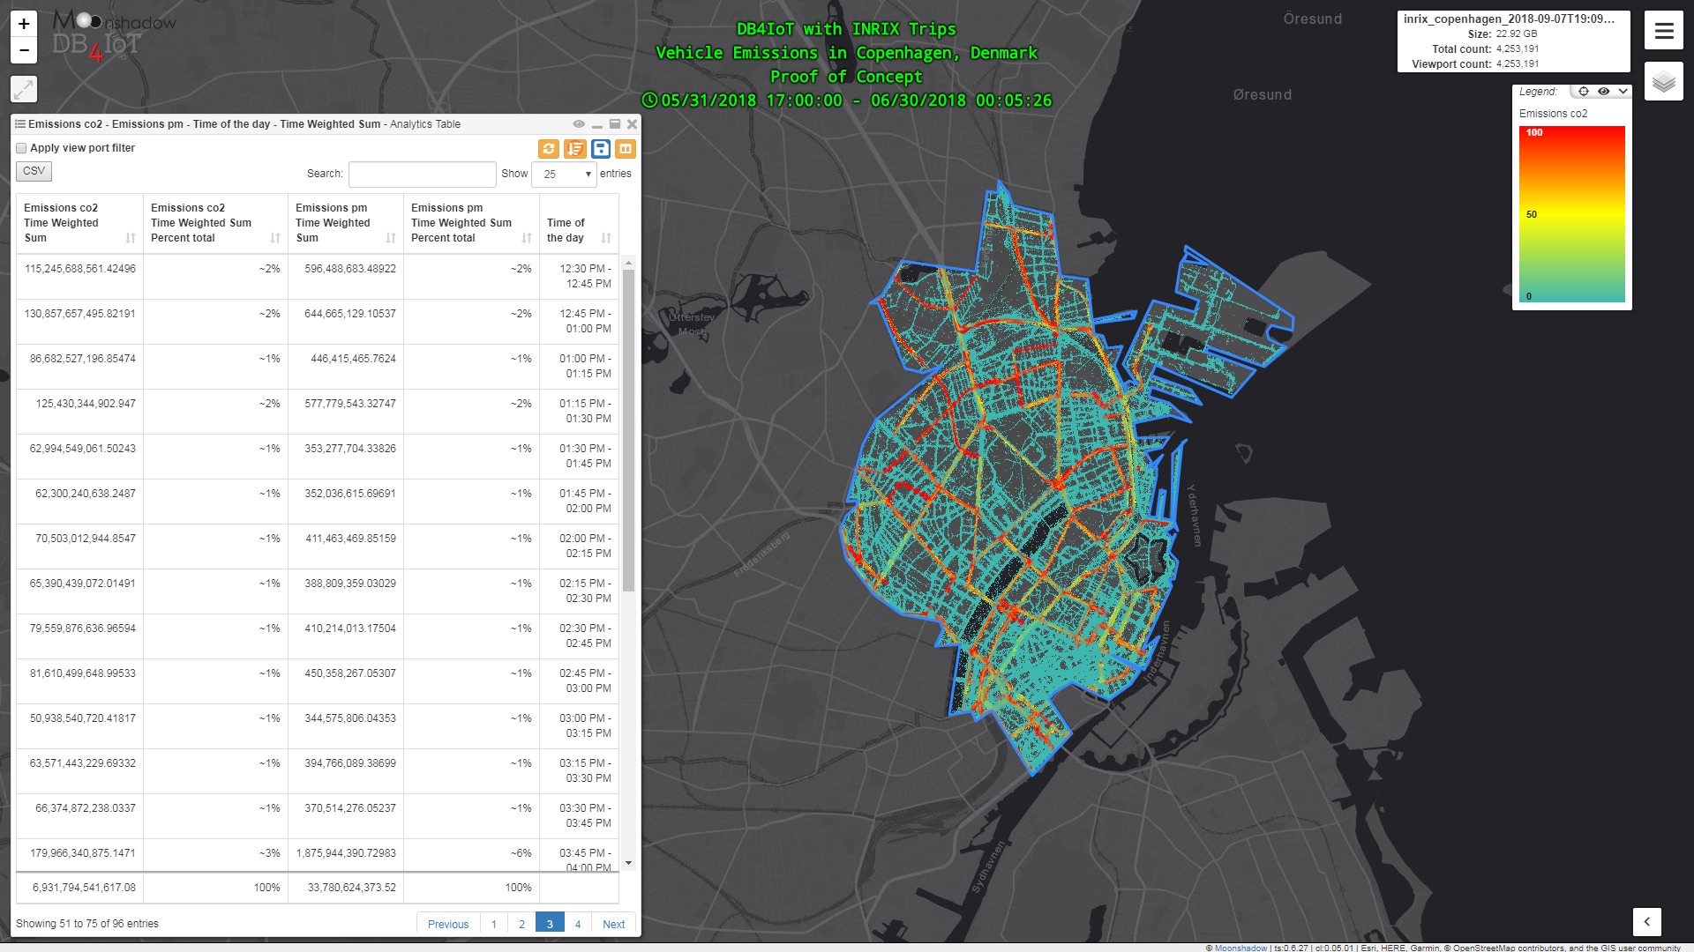Go to table page 2
Image resolution: width=1694 pixels, height=952 pixels.
[521, 924]
